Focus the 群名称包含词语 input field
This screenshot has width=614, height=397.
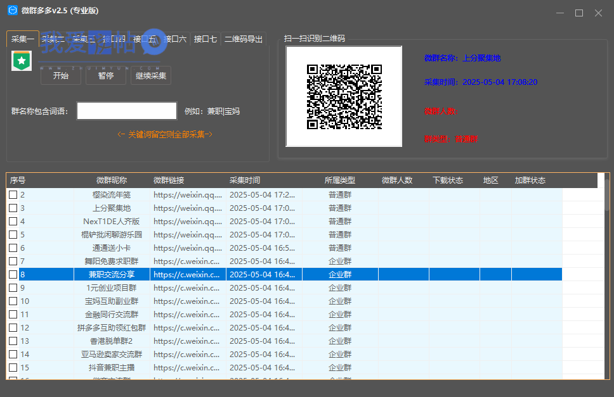(127, 111)
